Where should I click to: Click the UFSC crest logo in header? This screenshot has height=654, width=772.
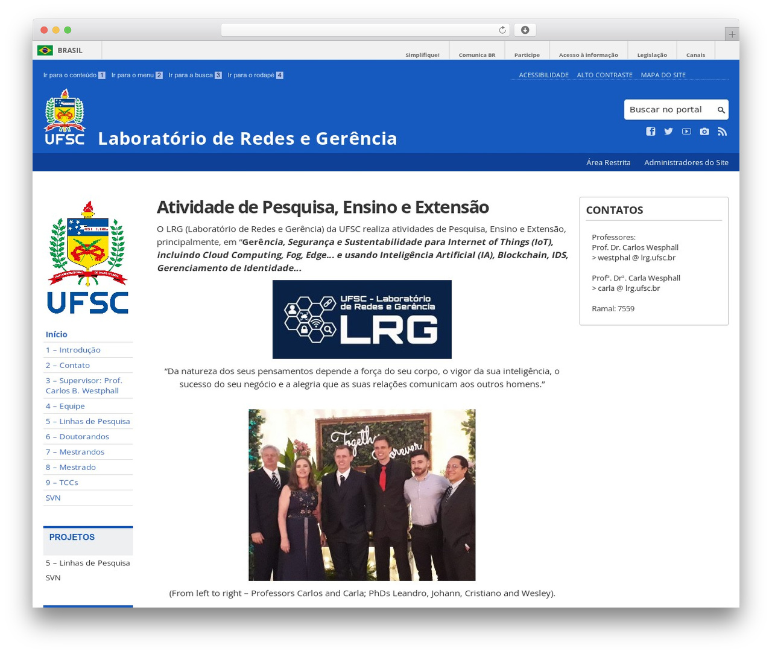(65, 117)
